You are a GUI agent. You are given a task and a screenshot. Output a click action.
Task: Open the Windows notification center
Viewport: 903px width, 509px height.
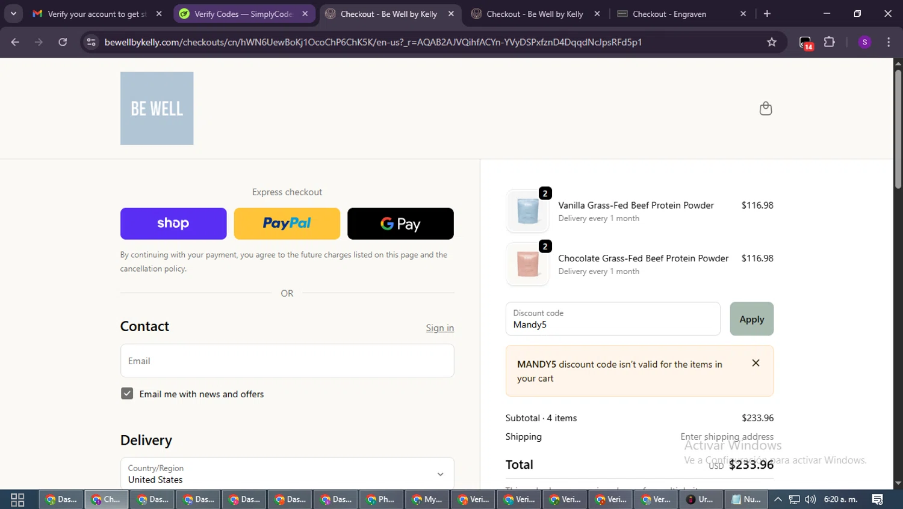[x=878, y=499]
